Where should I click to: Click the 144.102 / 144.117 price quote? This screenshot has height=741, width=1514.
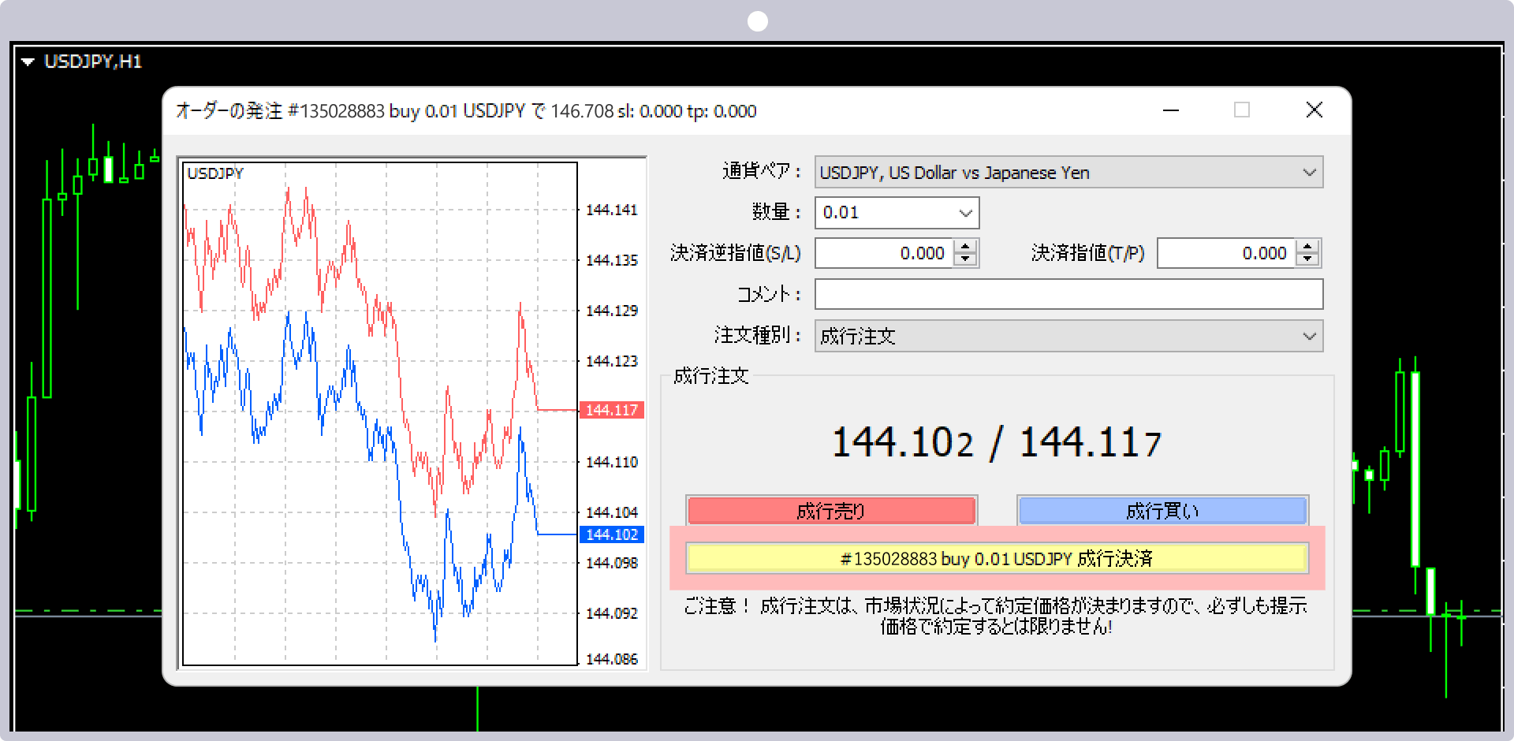click(997, 442)
